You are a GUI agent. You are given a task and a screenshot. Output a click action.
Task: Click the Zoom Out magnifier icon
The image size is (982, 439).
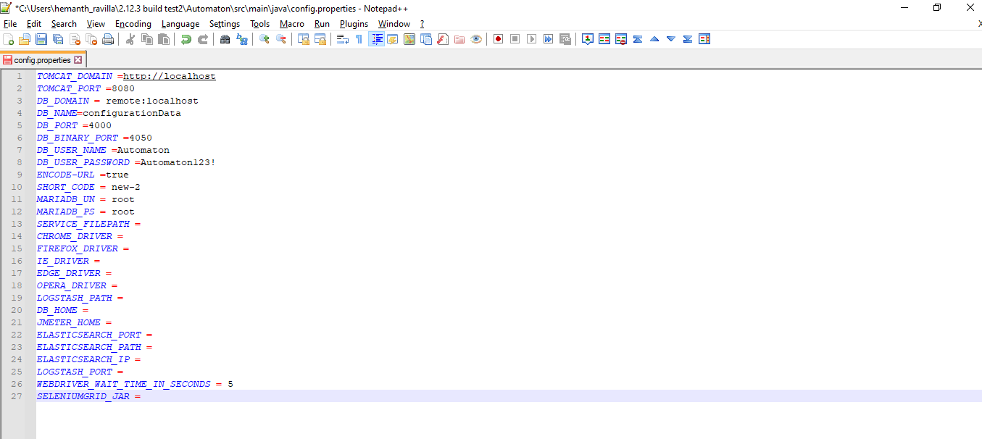(x=281, y=39)
